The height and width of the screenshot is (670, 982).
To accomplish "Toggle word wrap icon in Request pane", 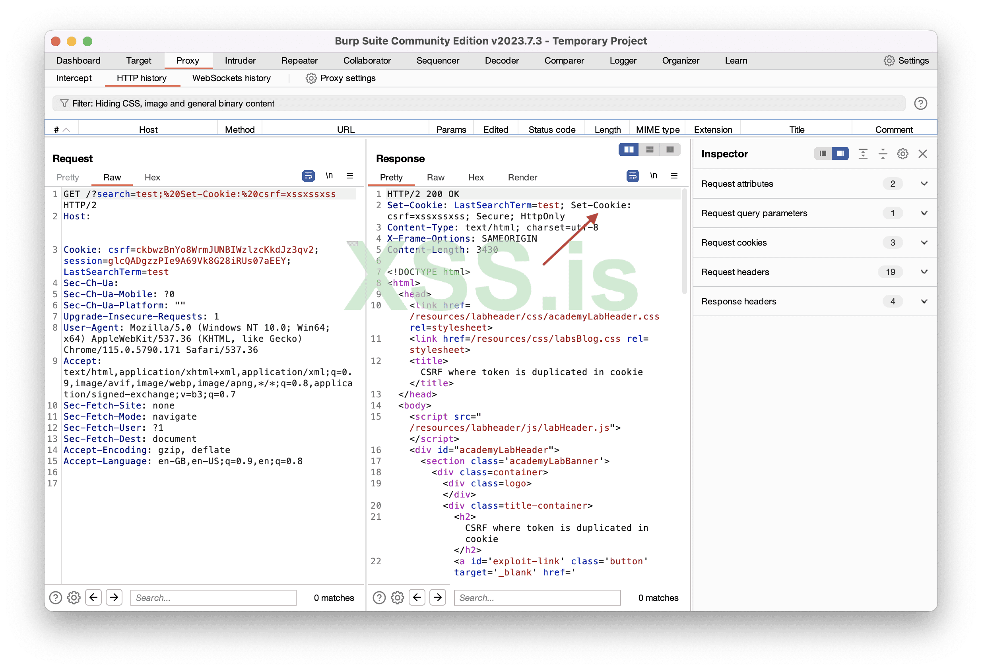I will (x=309, y=176).
